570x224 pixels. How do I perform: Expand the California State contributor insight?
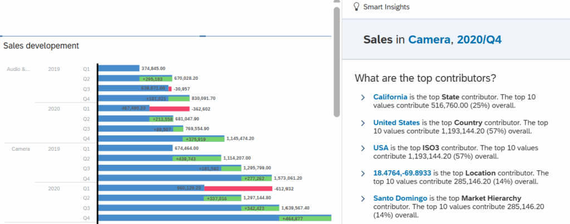pyautogui.click(x=363, y=98)
